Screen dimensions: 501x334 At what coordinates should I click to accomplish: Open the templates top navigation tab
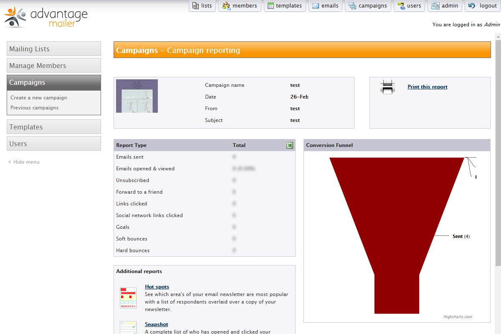coord(284,6)
